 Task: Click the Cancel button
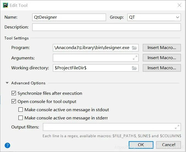click(168, 145)
